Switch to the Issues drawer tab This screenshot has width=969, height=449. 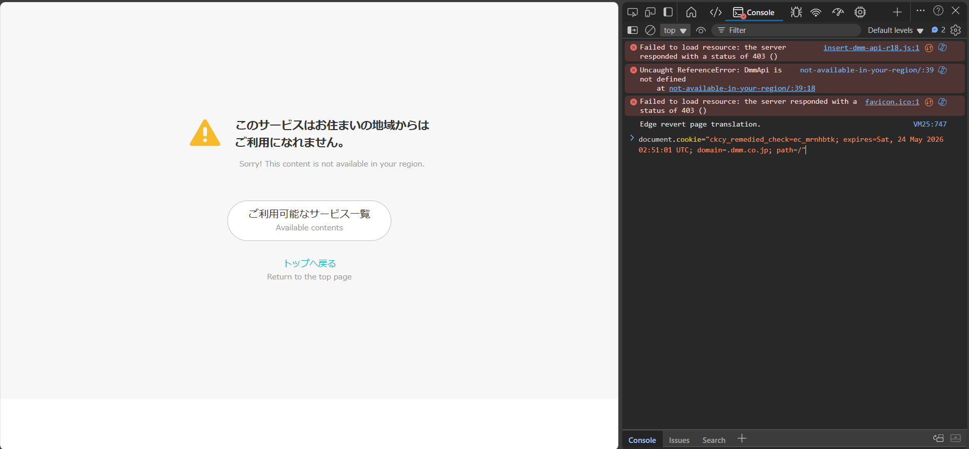[679, 440]
